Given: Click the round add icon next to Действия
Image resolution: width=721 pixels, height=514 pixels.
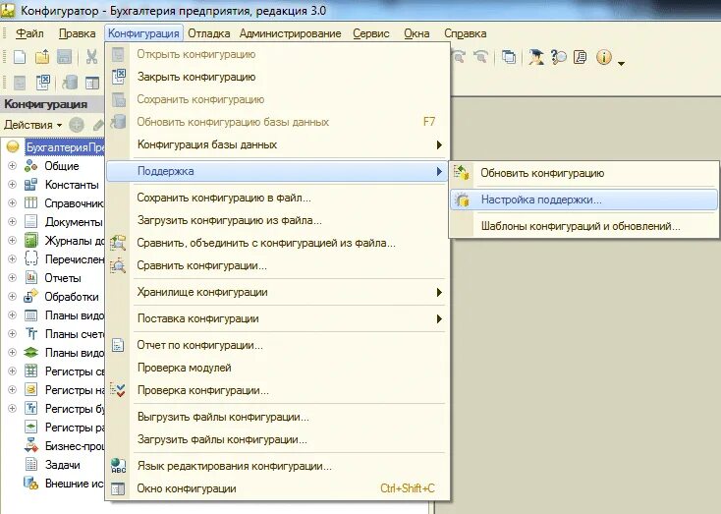Looking at the screenshot, I should click(77, 125).
